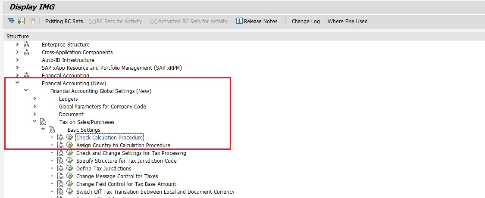The height and width of the screenshot is (198, 485).
Task: Open Existing BC Sets
Action: (x=64, y=21)
